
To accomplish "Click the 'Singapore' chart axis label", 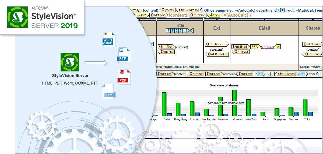I will click(x=279, y=119).
